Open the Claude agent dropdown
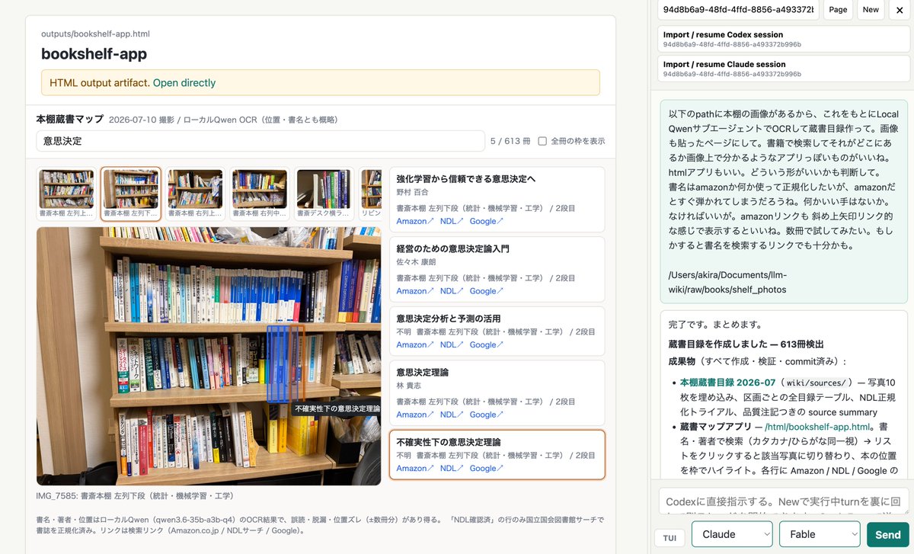The width and height of the screenshot is (914, 554). coord(732,534)
